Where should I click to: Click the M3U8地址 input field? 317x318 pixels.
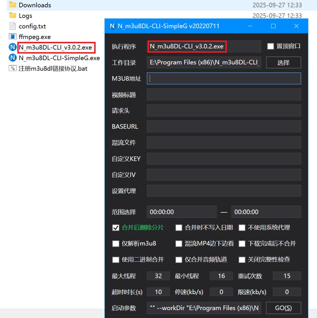pos(224,78)
